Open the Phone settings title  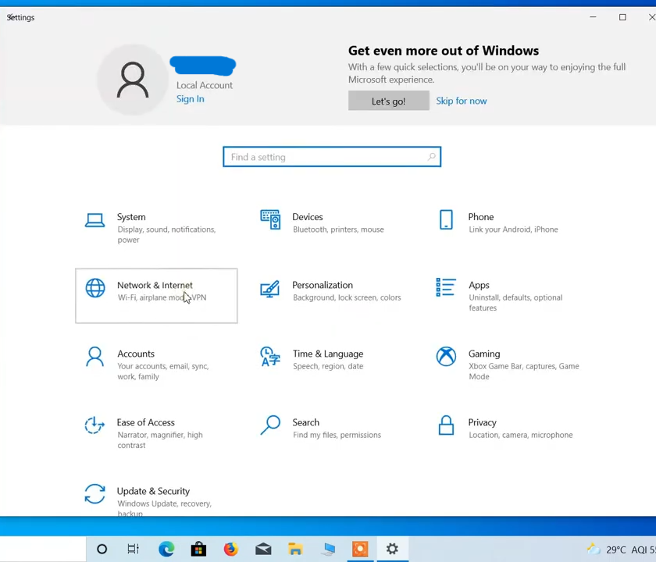click(481, 217)
